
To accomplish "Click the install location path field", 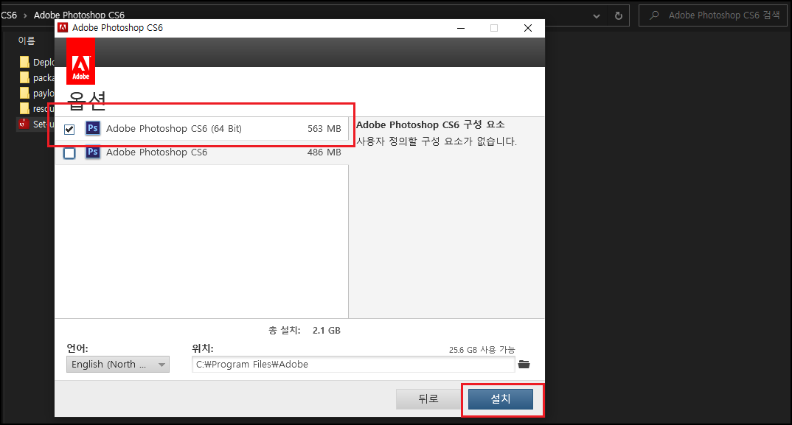I will [353, 365].
